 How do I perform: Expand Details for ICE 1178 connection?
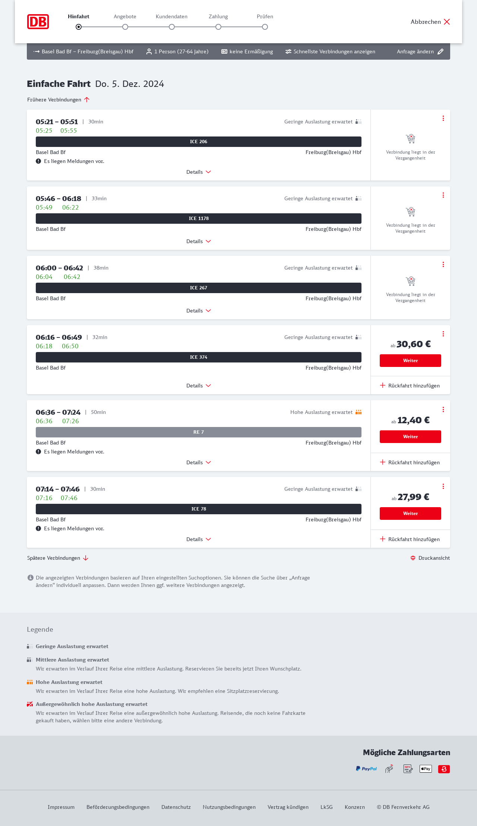[x=199, y=241]
